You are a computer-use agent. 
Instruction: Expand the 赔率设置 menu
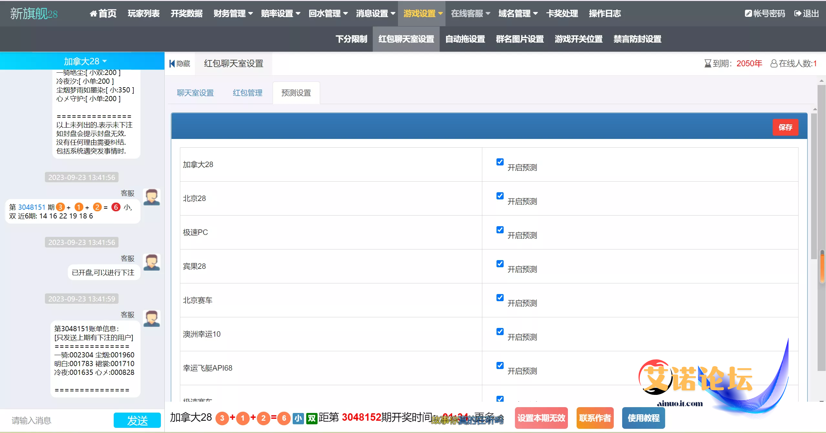click(x=280, y=14)
